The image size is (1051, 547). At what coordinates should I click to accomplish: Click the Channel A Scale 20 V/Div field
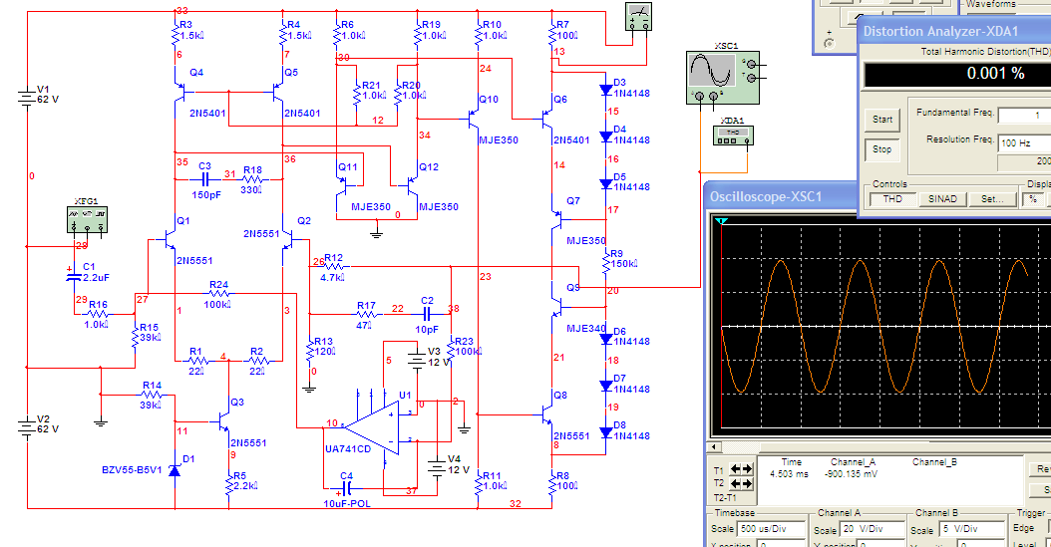pyautogui.click(x=873, y=529)
